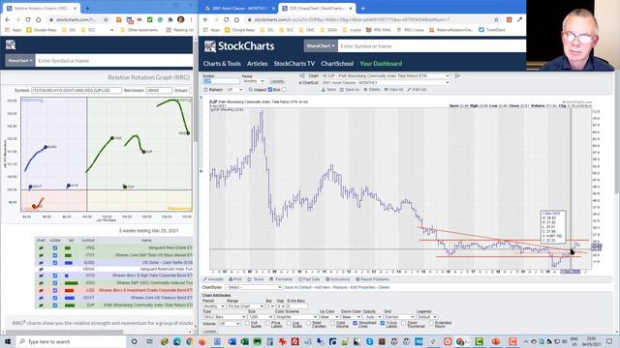620x348 pixels.
Task: Open chart icon in the LQD row
Action: (41, 290)
